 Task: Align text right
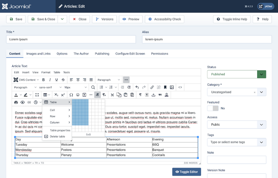[x=84, y=80]
